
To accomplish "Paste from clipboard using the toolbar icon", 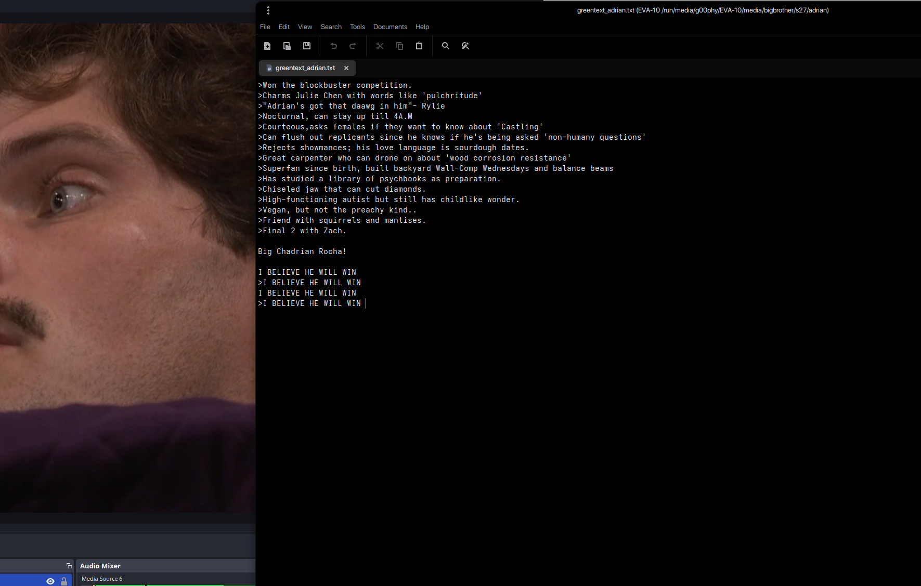I will coord(419,46).
